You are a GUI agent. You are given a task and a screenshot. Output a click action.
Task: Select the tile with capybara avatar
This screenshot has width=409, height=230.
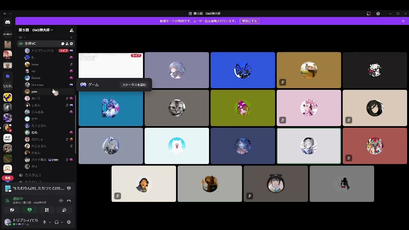tap(210, 184)
